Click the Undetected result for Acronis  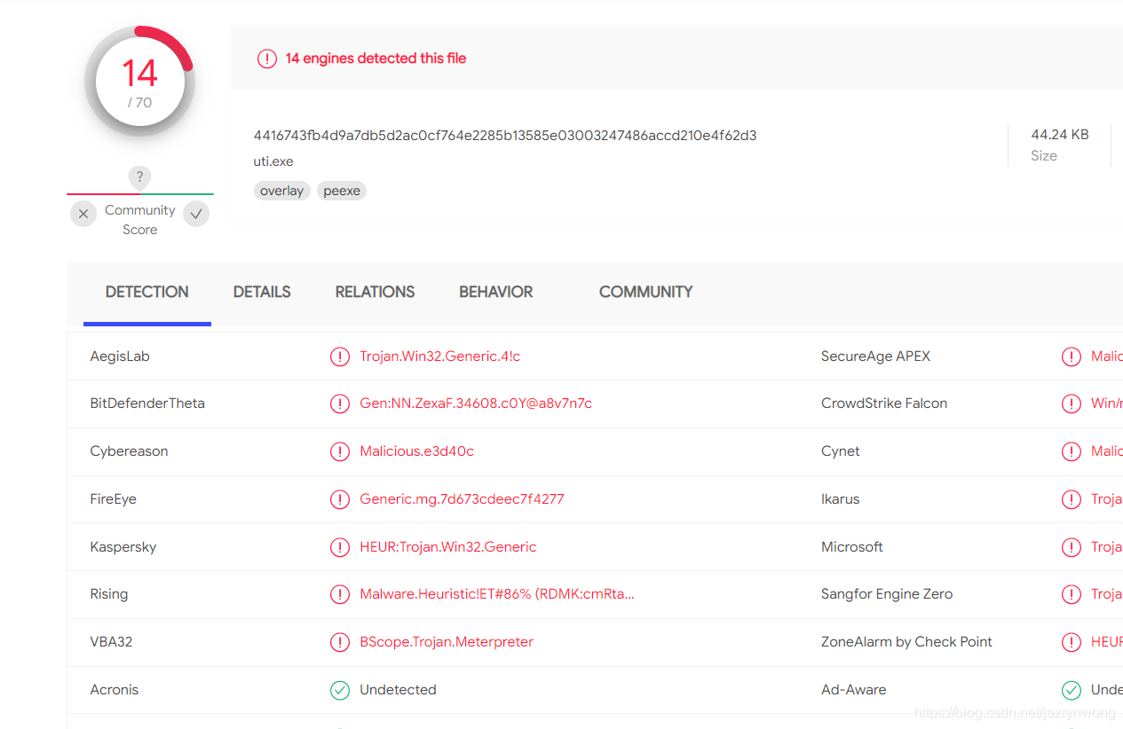(398, 690)
